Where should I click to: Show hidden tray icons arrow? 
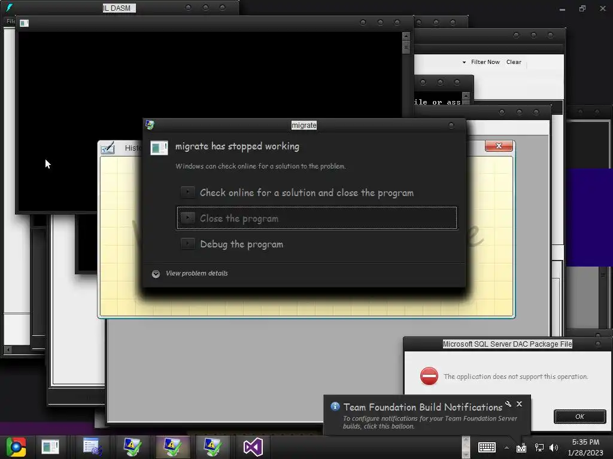click(506, 448)
